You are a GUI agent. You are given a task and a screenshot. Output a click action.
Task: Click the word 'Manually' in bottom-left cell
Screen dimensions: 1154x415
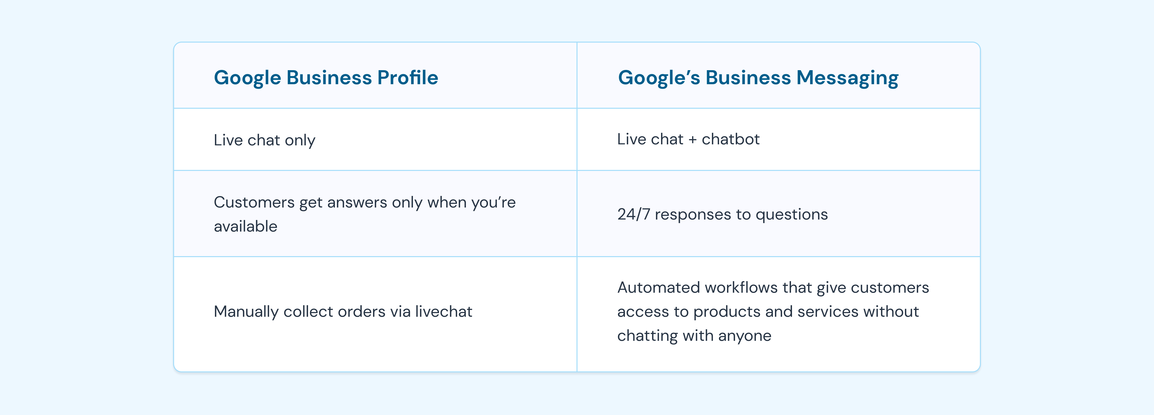(x=246, y=312)
